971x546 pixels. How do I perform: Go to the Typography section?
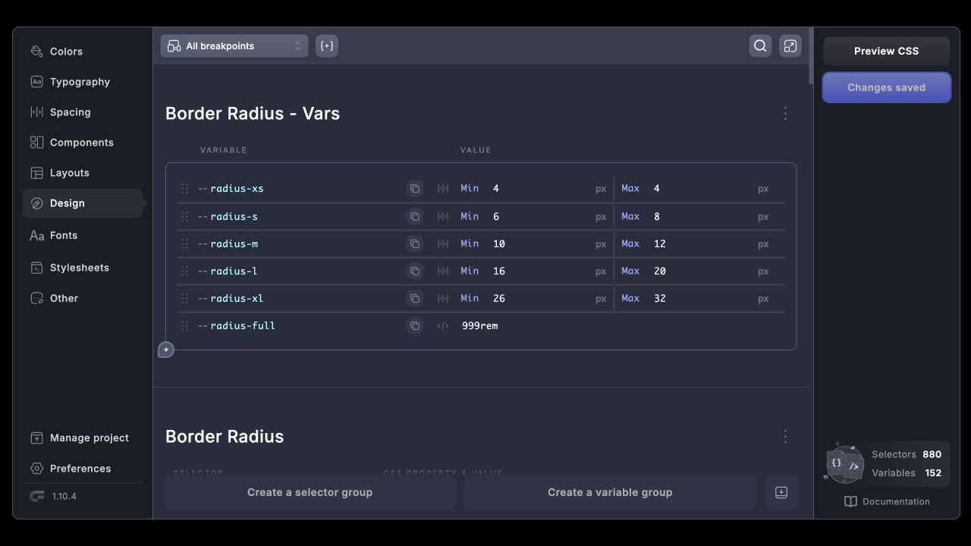(x=83, y=82)
